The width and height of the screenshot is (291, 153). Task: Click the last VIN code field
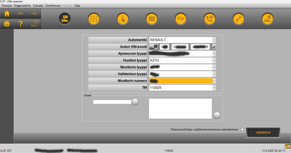click(200, 47)
